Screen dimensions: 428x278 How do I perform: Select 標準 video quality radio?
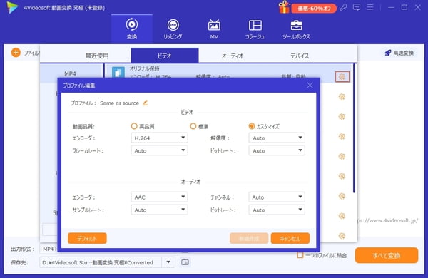point(193,126)
